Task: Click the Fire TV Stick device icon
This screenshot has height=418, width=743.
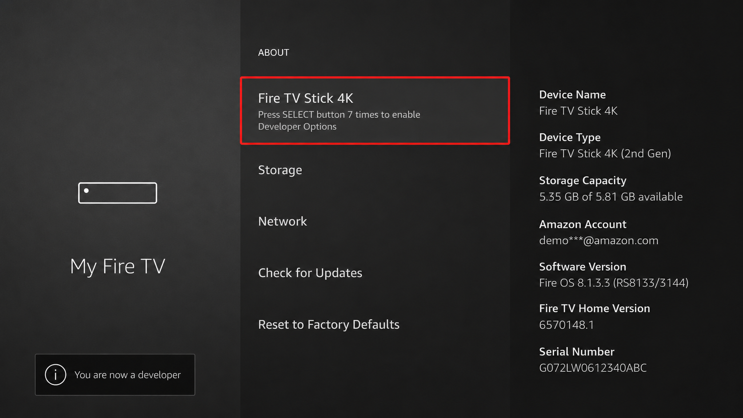Action: [118, 193]
